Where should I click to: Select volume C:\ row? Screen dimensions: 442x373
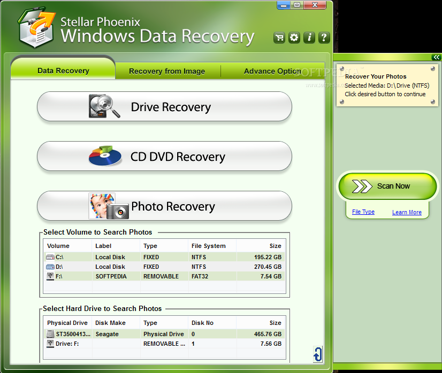[164, 257]
